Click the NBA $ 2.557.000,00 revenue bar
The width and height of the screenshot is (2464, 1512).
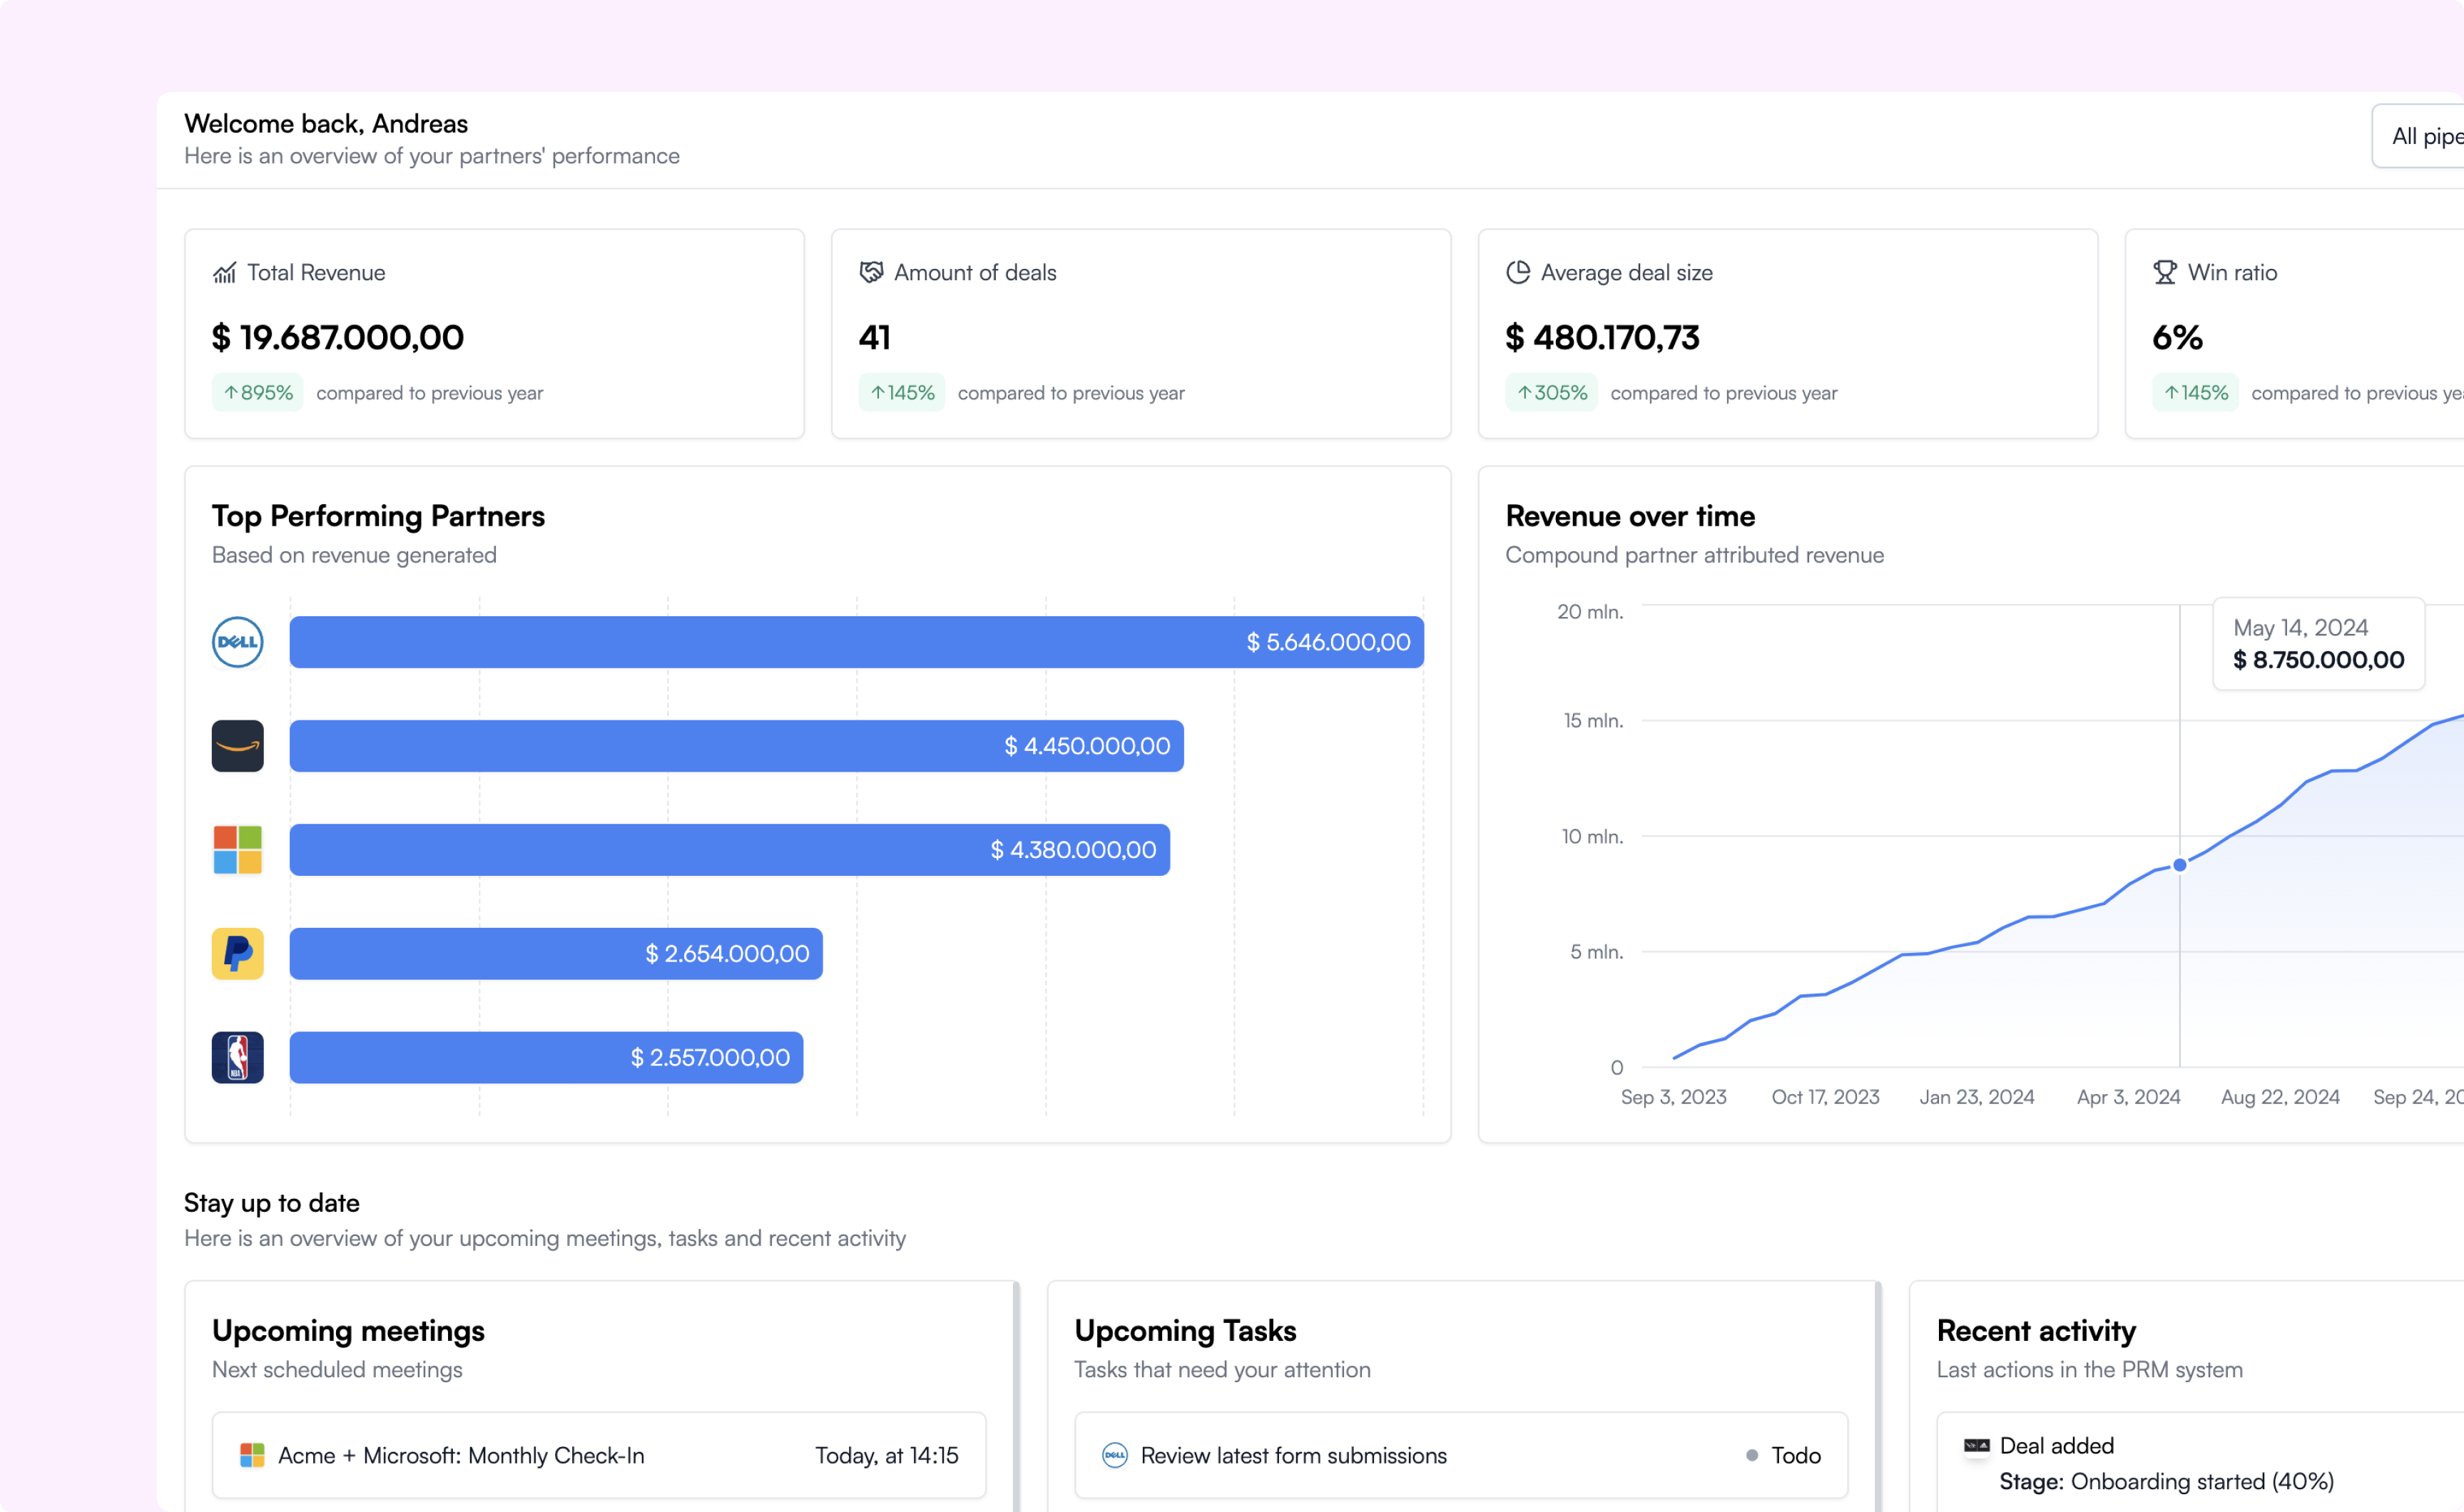pyautogui.click(x=547, y=1058)
